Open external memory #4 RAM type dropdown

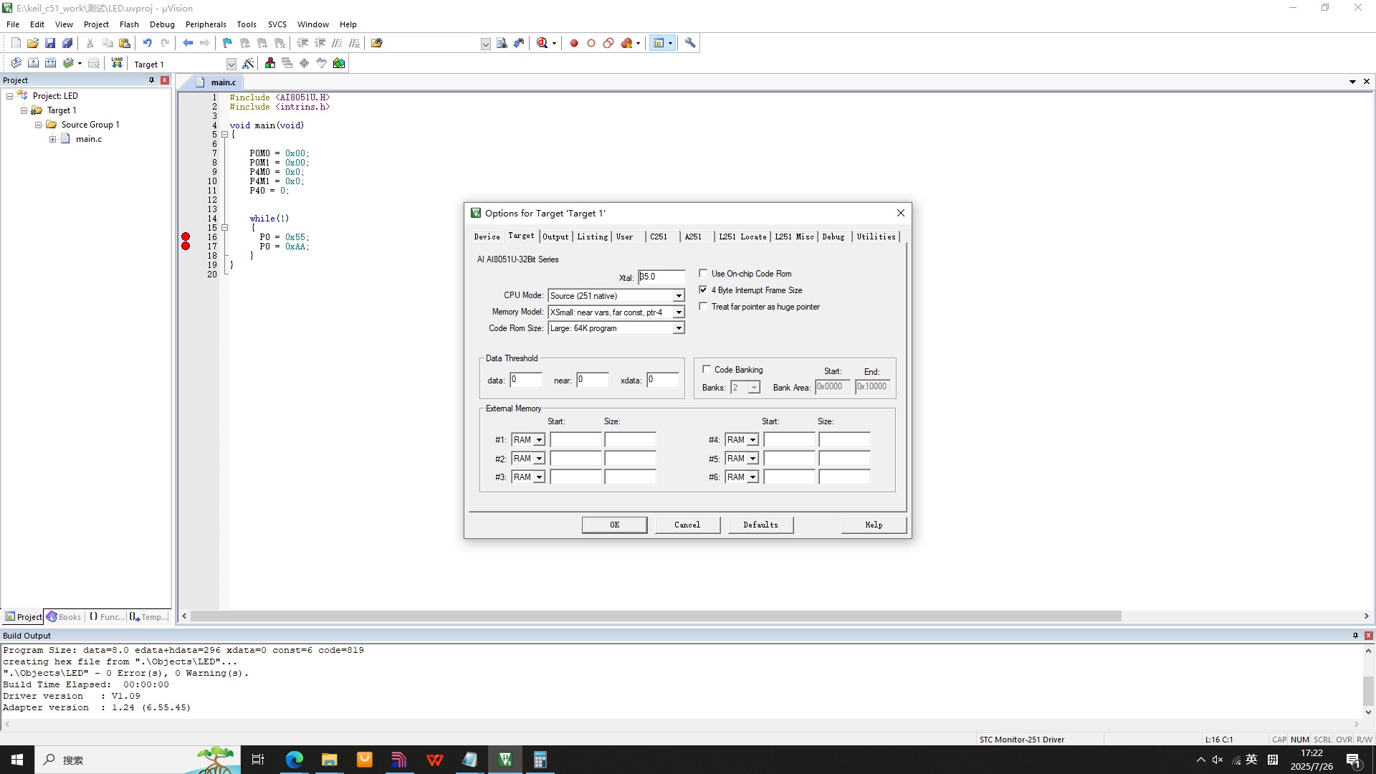click(x=752, y=440)
